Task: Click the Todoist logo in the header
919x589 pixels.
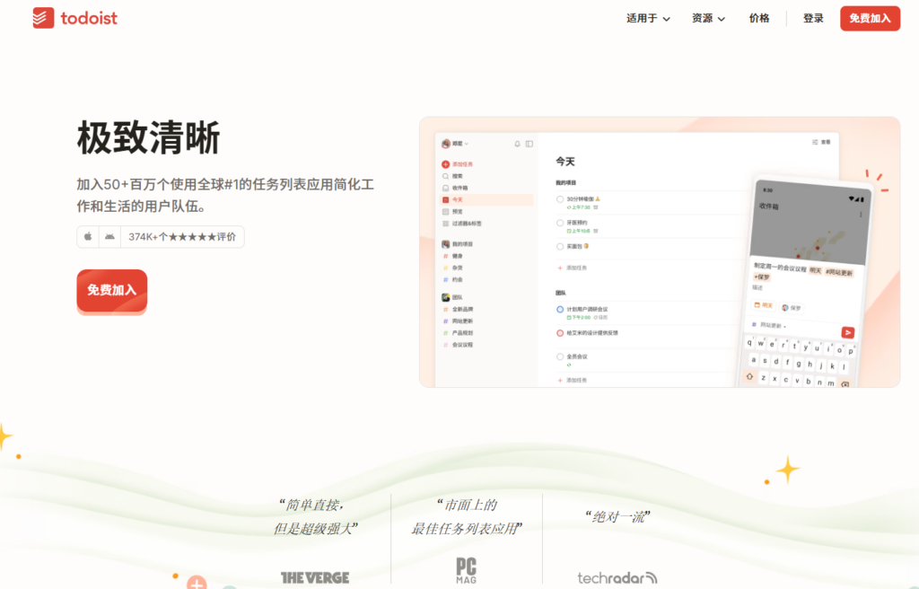Action: tap(75, 18)
